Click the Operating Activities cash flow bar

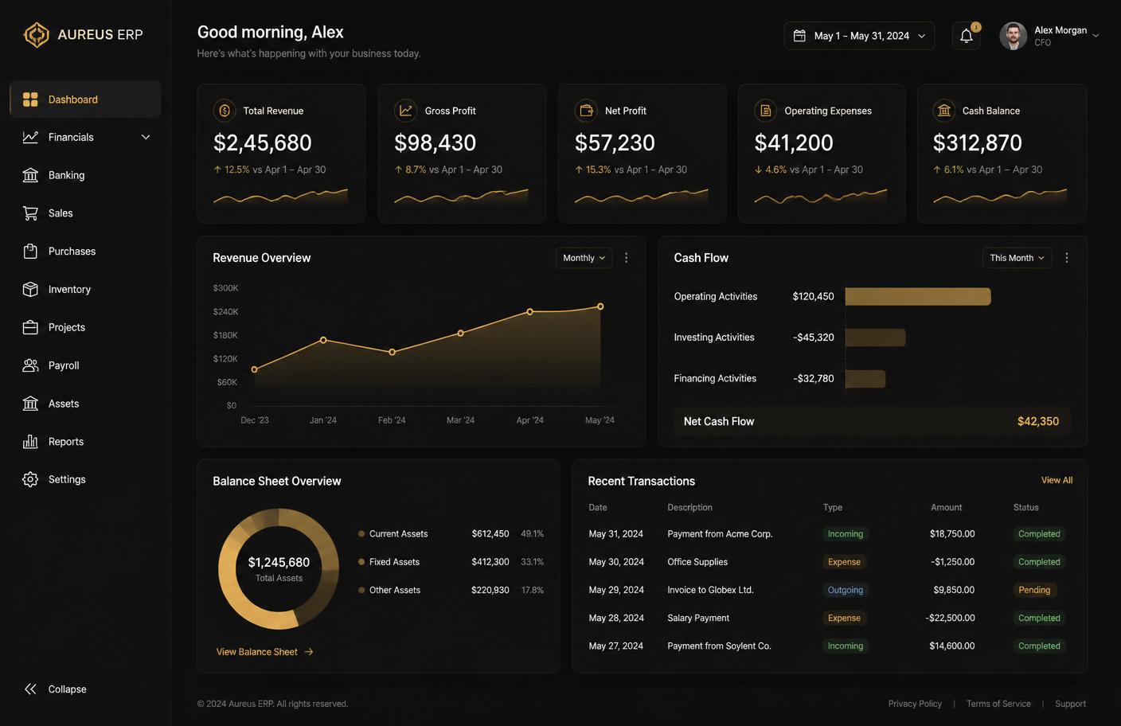(918, 297)
